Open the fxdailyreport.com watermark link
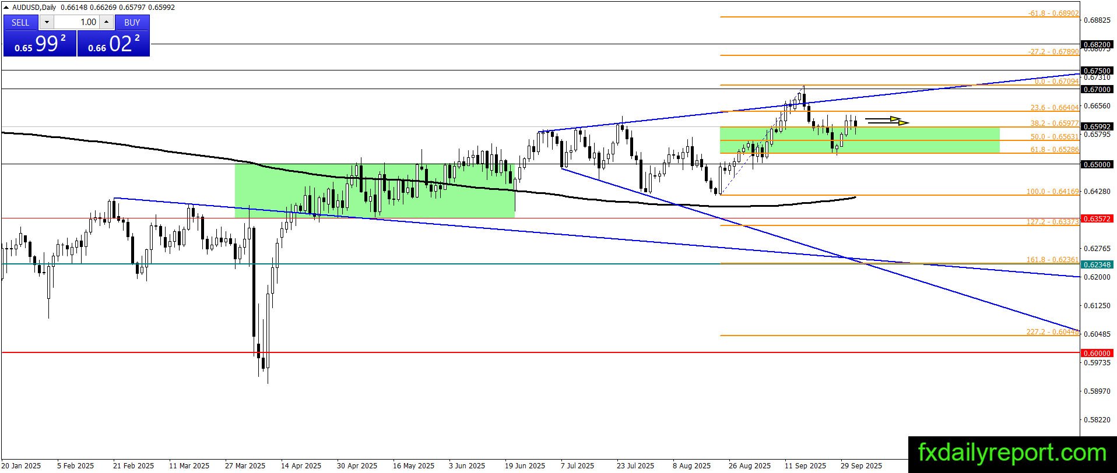 click(1012, 453)
